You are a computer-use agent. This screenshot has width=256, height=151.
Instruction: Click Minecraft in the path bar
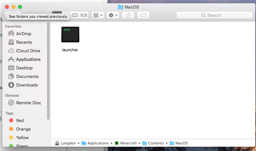[x=126, y=143]
